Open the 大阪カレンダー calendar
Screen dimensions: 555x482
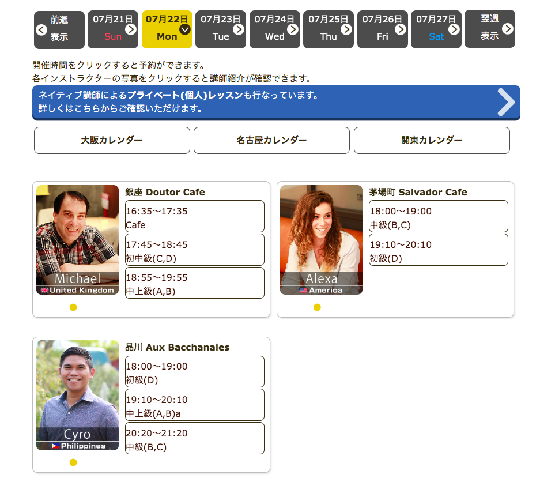click(112, 140)
